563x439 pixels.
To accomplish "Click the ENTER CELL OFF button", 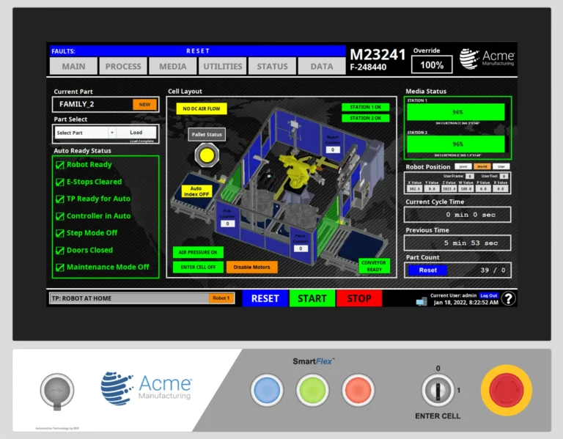I will coord(198,267).
